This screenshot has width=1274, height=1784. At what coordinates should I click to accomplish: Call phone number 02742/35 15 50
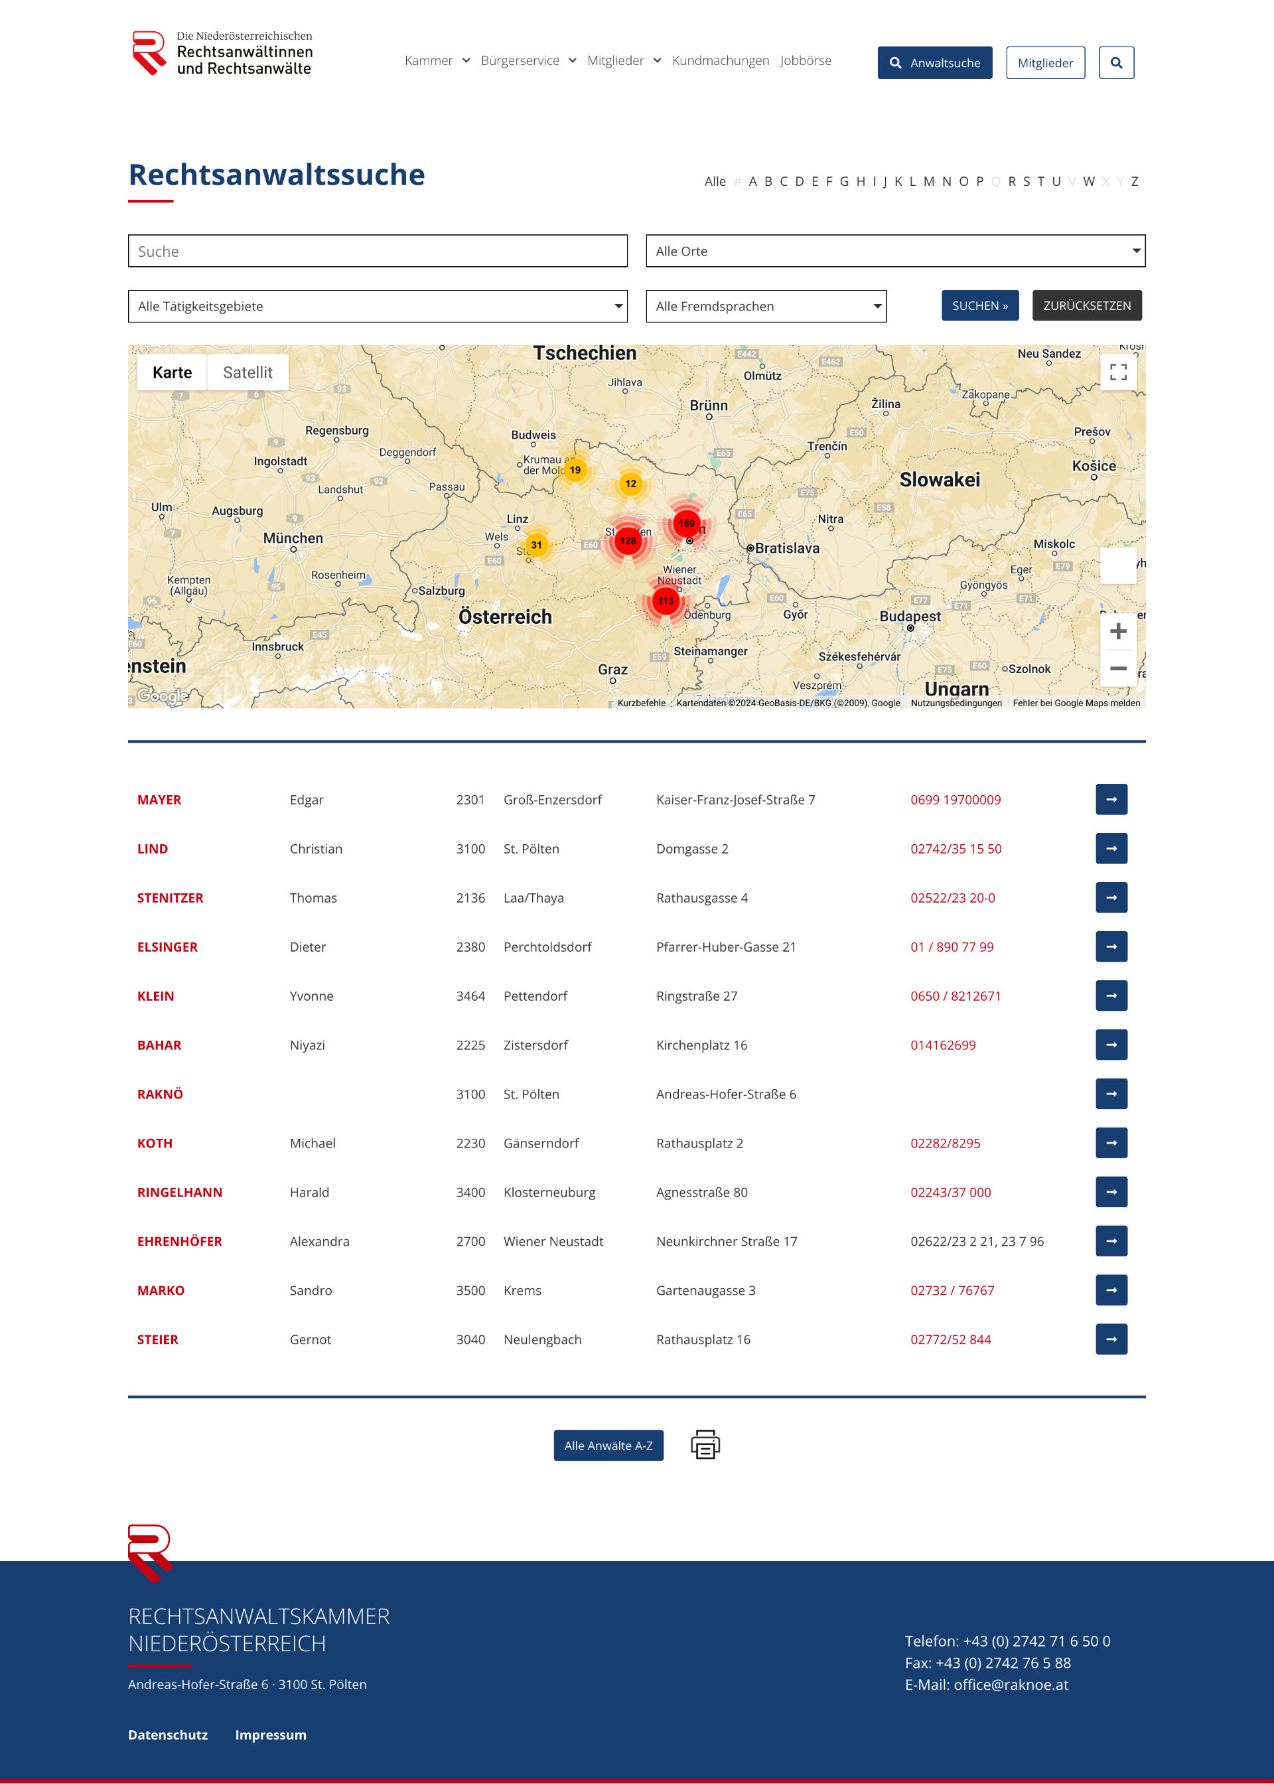[x=955, y=849]
